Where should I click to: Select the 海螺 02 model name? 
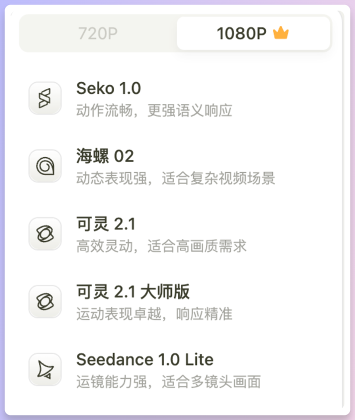tap(105, 156)
